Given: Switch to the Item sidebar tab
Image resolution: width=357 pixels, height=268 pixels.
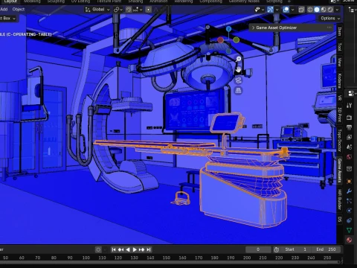Looking at the screenshot, I should click(x=340, y=31).
